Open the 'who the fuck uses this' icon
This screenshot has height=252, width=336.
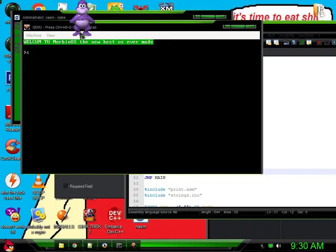coord(13,186)
